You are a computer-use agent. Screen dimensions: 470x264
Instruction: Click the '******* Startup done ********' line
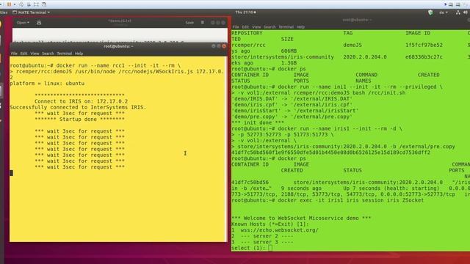pos(79,119)
